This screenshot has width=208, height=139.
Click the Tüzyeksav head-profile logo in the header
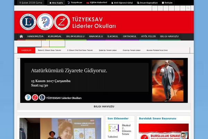click(x=45, y=22)
